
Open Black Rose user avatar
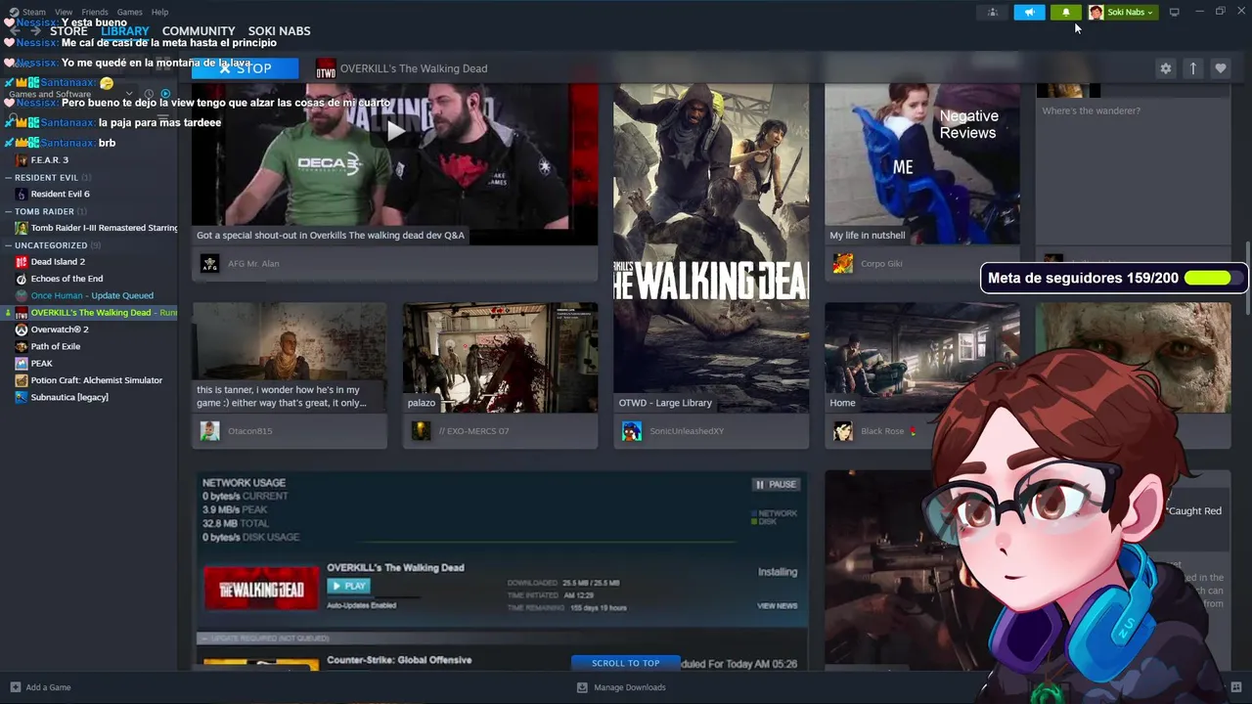(x=843, y=430)
